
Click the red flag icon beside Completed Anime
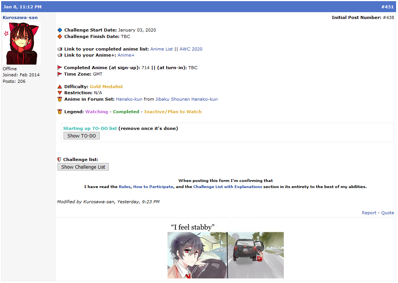pyautogui.click(x=60, y=68)
